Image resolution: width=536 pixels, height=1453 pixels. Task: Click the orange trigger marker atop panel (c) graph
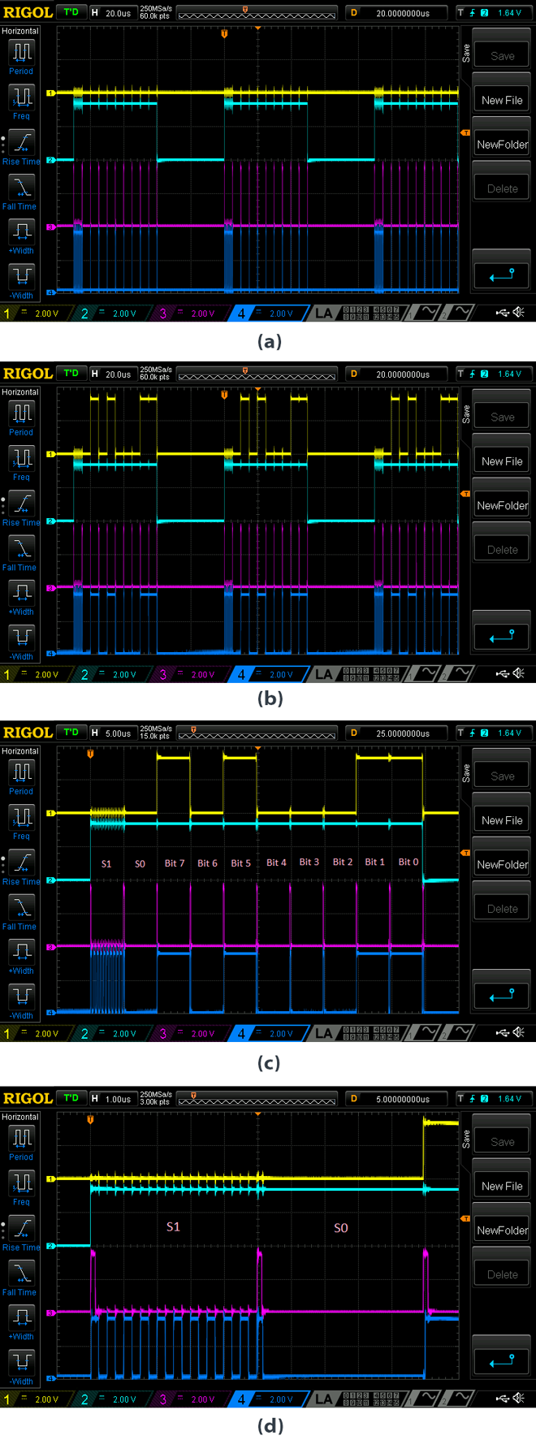[90, 754]
